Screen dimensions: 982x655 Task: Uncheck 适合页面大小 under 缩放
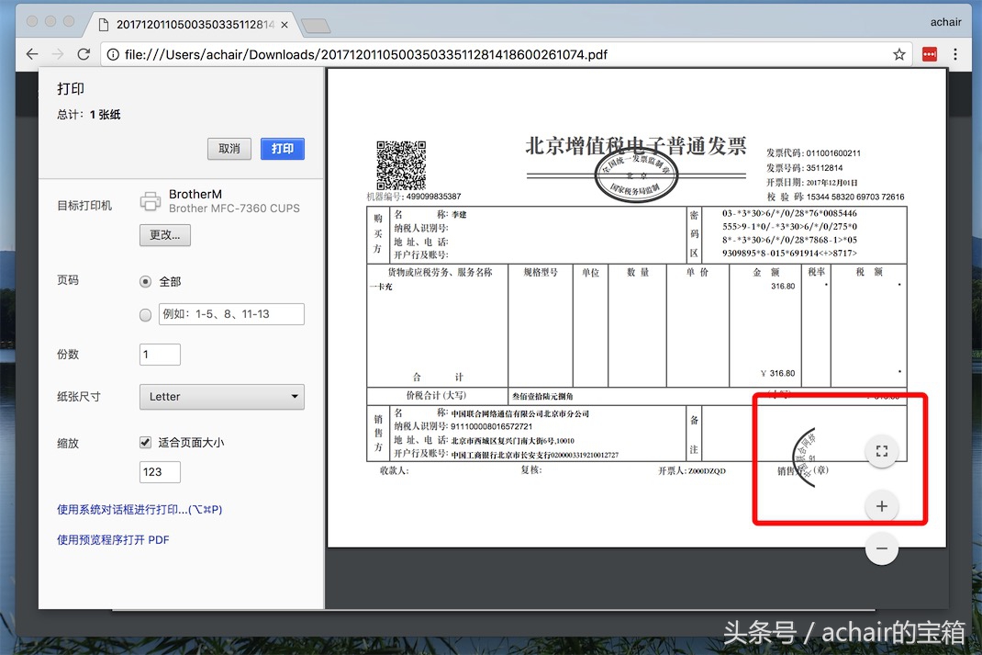144,442
